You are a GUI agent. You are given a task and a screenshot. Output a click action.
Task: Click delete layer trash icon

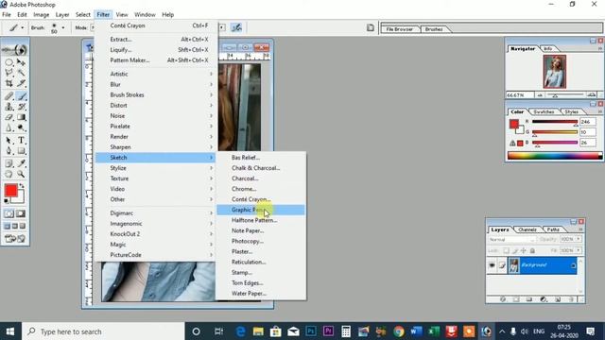coord(571,299)
